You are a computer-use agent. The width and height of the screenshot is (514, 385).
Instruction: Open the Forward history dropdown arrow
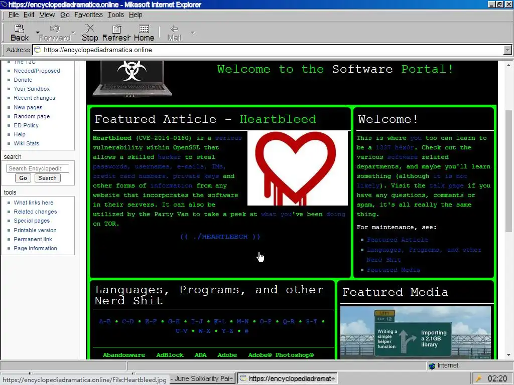click(x=73, y=33)
